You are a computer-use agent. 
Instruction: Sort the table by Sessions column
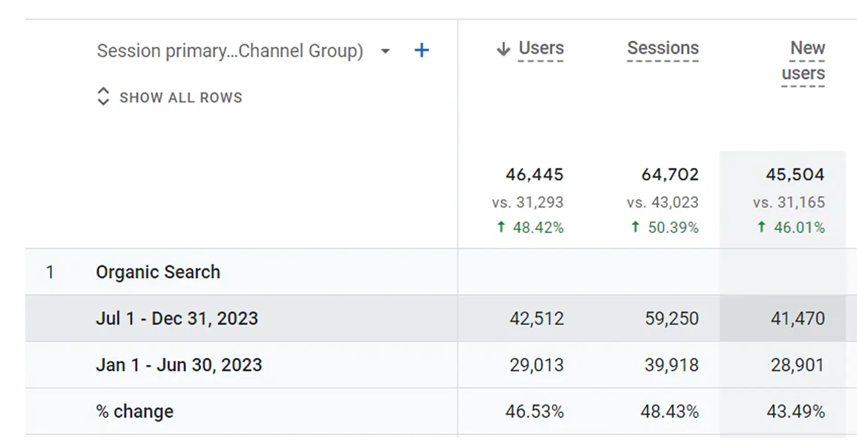click(x=663, y=48)
